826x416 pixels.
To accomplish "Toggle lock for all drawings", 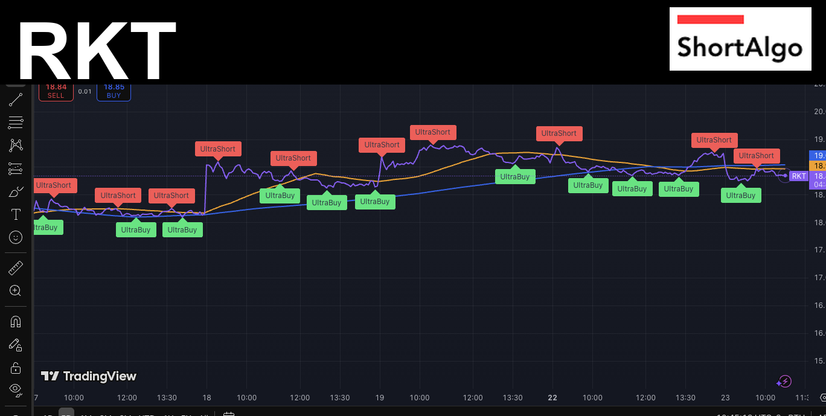I will pos(16,367).
